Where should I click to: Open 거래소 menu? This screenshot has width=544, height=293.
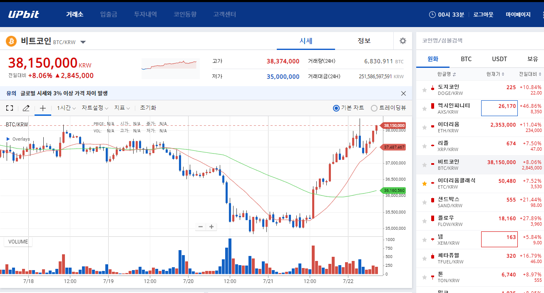click(x=75, y=14)
